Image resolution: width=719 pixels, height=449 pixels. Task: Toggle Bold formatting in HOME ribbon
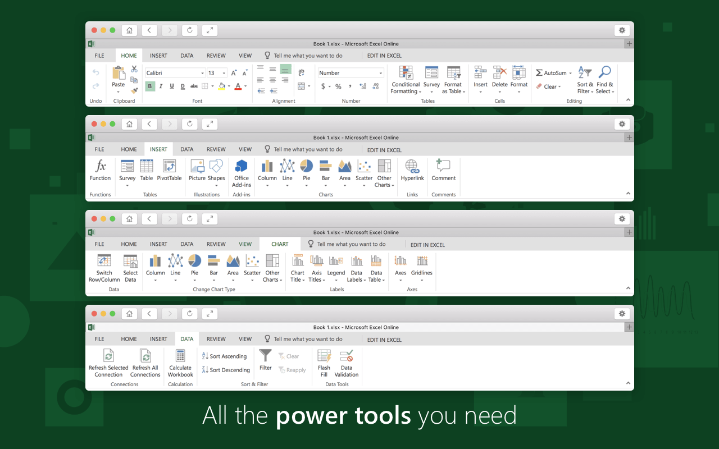[x=150, y=86]
